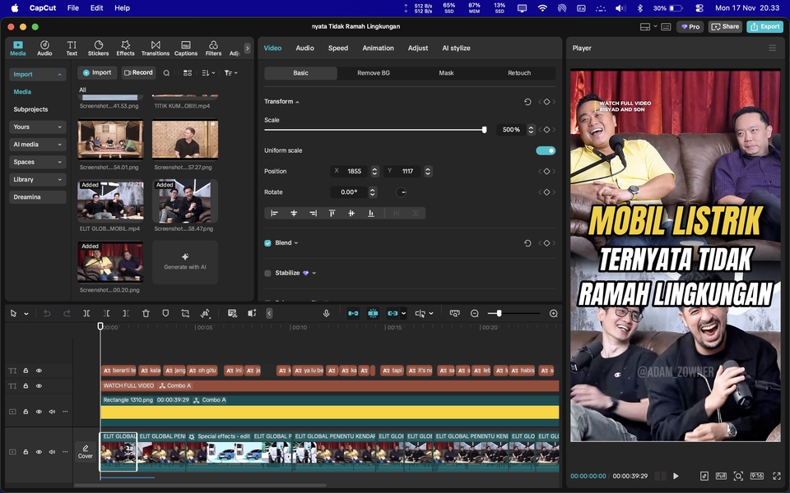Open the Stickers panel
Viewport: 790px width, 493px height.
point(98,47)
